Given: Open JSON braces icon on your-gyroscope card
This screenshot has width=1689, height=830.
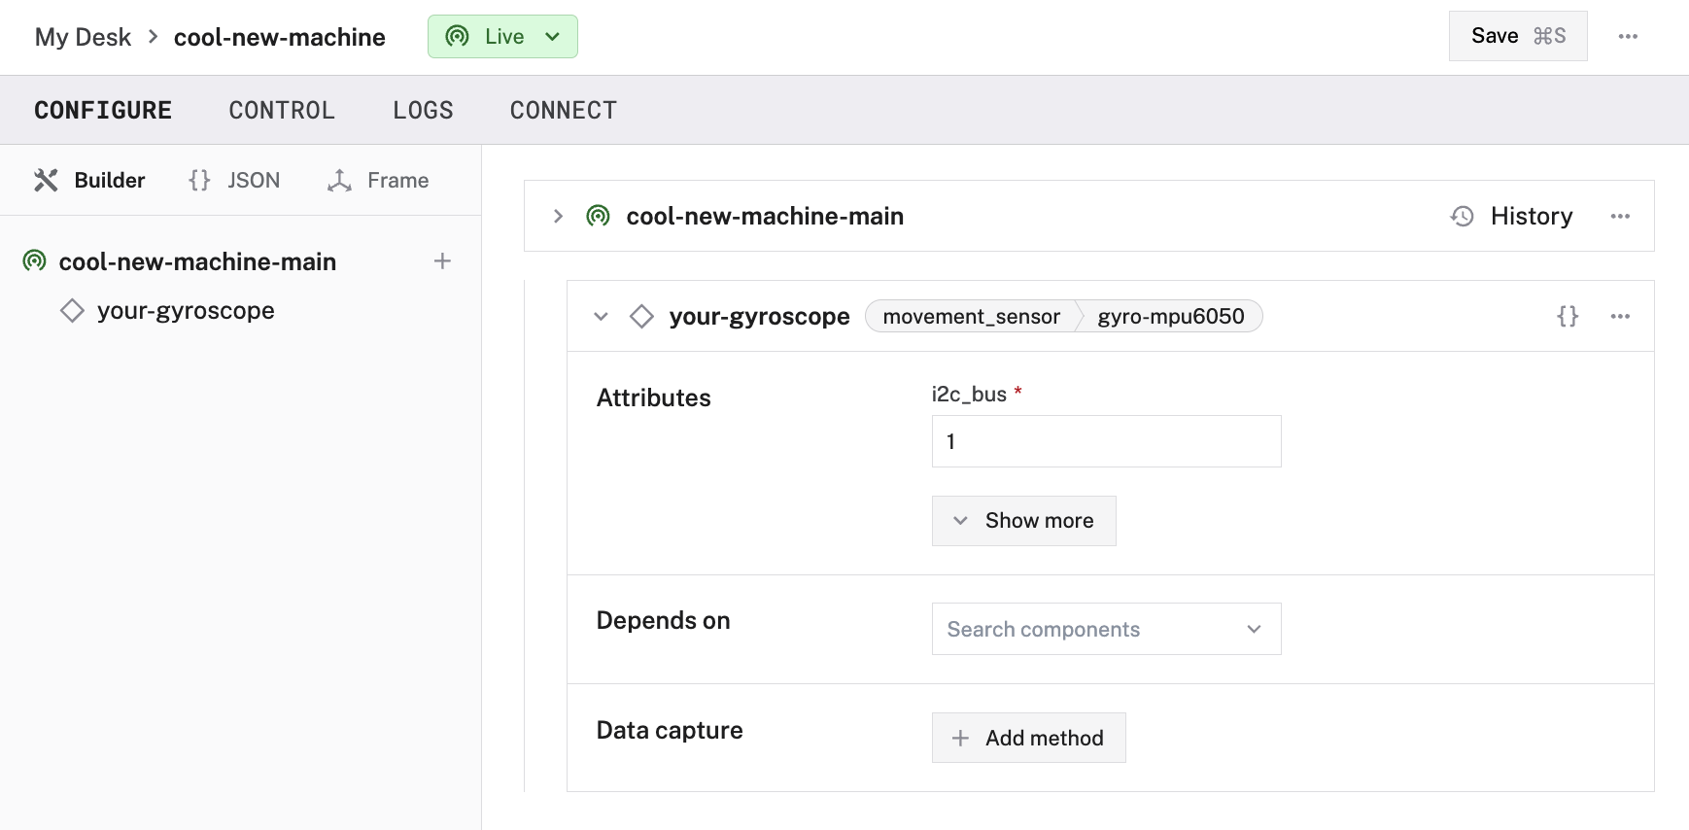Looking at the screenshot, I should click(1567, 316).
